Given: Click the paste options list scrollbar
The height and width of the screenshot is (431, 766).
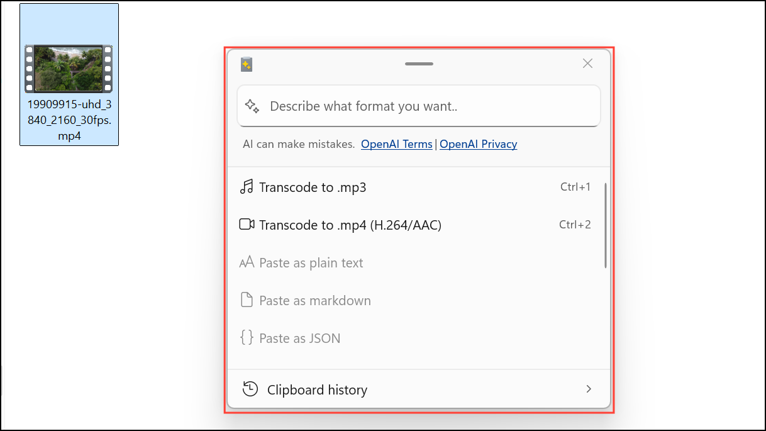Looking at the screenshot, I should (x=606, y=225).
